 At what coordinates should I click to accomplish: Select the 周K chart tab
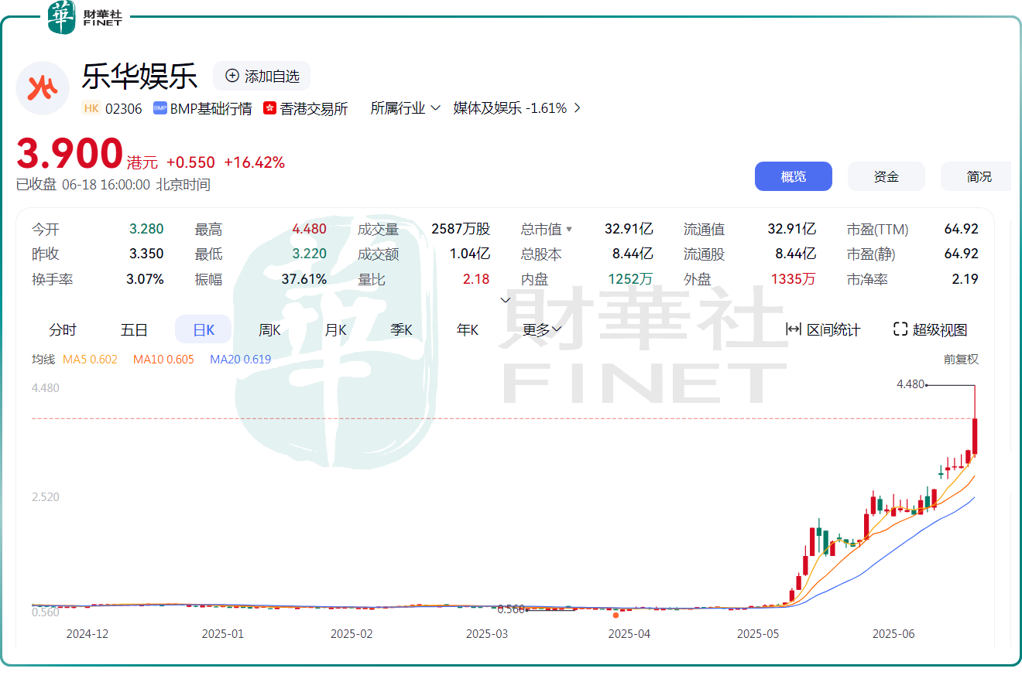click(269, 329)
